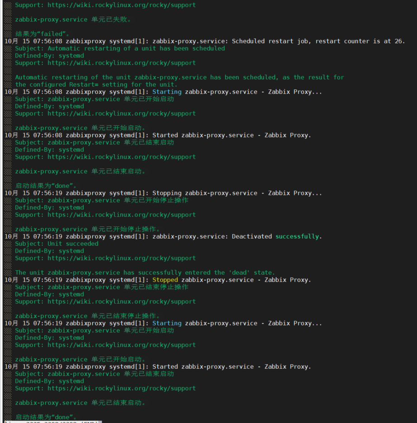Click the 07:56:08 'Started zabbix-proxy.service' entry
Image resolution: width=417 pixels, height=423 pixels.
(158, 135)
